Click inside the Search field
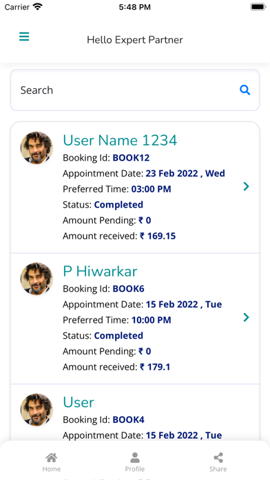Image resolution: width=270 pixels, height=480 pixels. click(x=135, y=90)
